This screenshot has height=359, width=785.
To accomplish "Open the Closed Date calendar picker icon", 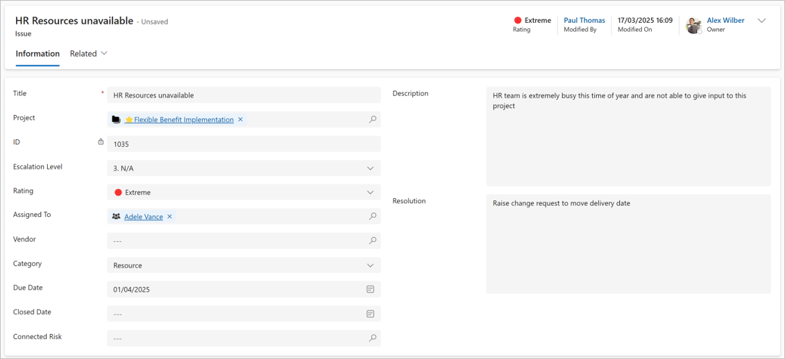I will pyautogui.click(x=370, y=313).
